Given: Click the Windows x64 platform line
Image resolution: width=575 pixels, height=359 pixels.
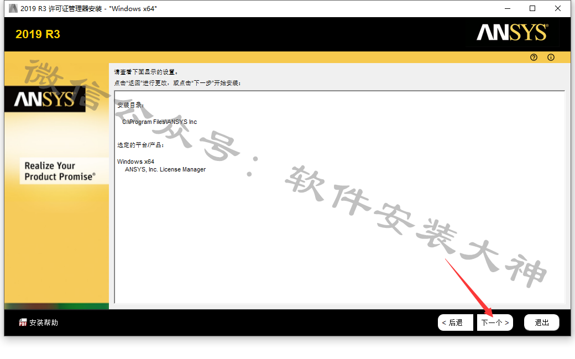Looking at the screenshot, I should tap(135, 162).
